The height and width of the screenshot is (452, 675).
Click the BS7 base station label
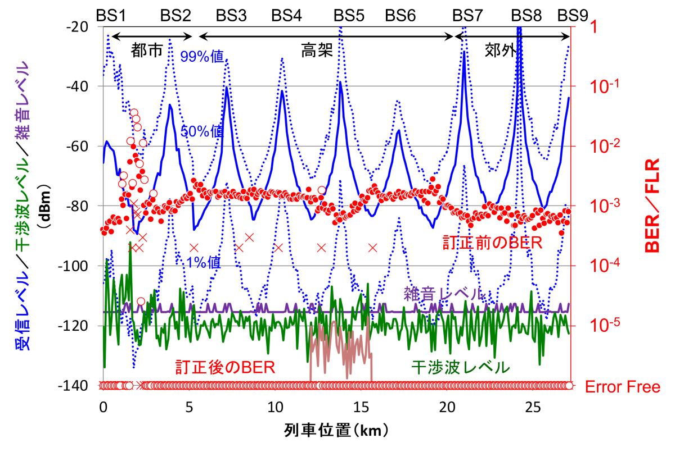pyautogui.click(x=469, y=15)
